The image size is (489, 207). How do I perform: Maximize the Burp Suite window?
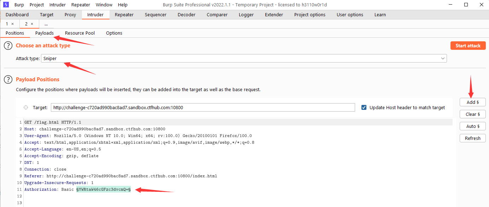click(466, 5)
